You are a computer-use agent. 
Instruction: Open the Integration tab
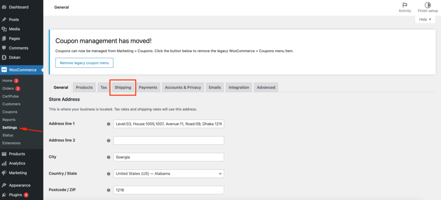point(239,87)
